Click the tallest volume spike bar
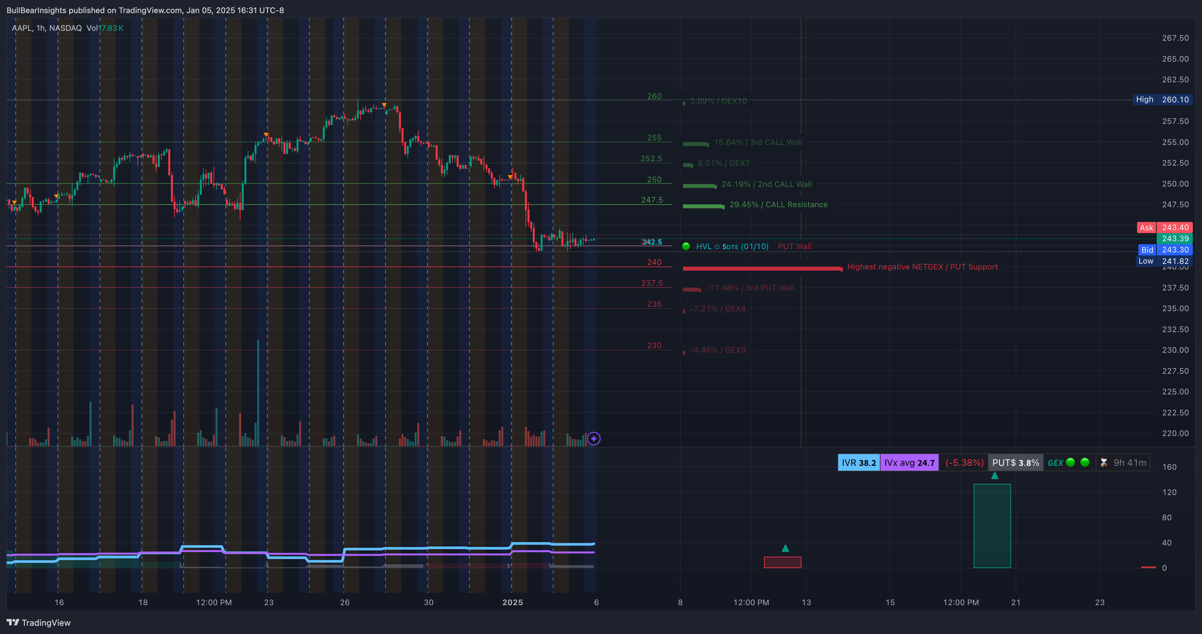Viewport: 1202px width, 634px height. [258, 392]
